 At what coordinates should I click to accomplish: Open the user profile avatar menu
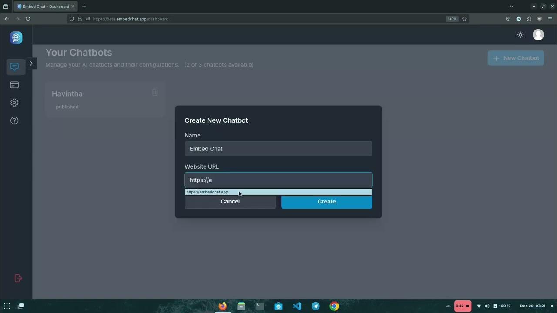(538, 35)
